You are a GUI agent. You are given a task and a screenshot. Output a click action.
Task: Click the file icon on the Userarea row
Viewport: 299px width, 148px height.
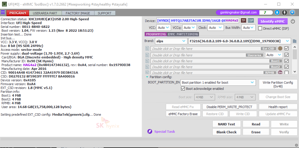click(x=147, y=55)
